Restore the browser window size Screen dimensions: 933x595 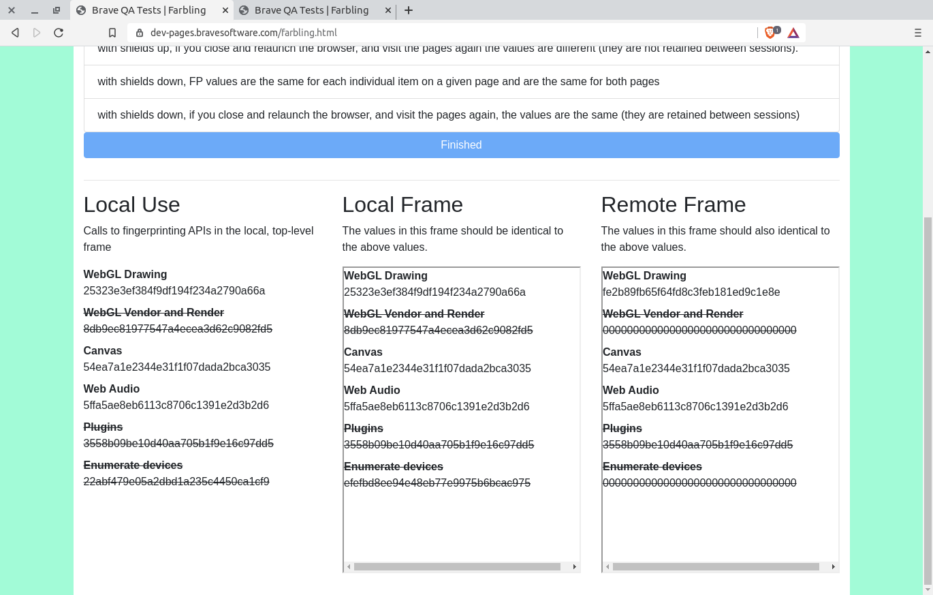[57, 10]
